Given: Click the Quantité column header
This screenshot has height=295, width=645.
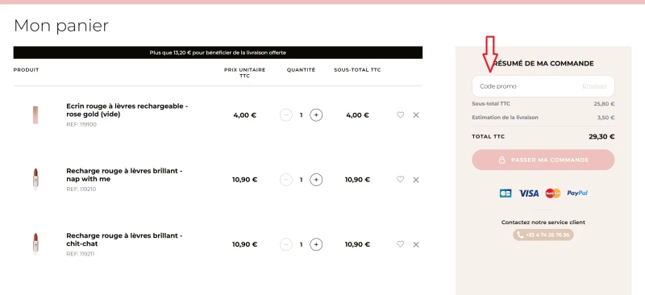Looking at the screenshot, I should (301, 70).
